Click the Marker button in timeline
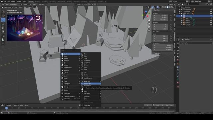213x120 pixels. pos(26,105)
